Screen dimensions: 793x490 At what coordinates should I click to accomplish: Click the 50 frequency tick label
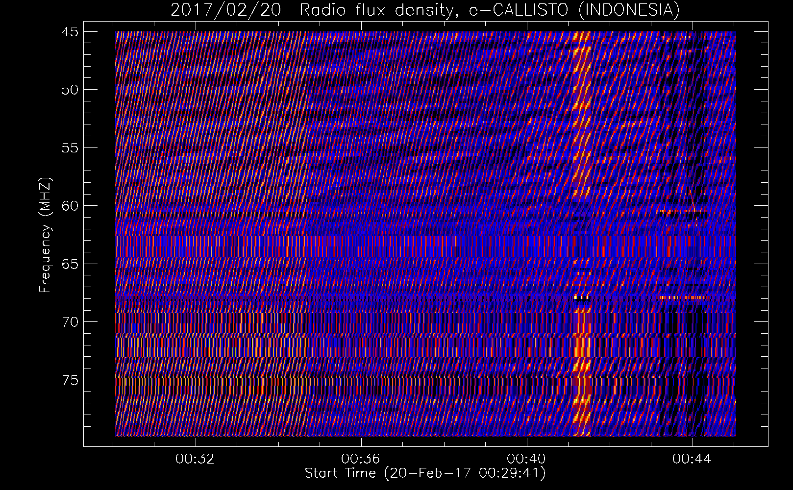(x=70, y=90)
